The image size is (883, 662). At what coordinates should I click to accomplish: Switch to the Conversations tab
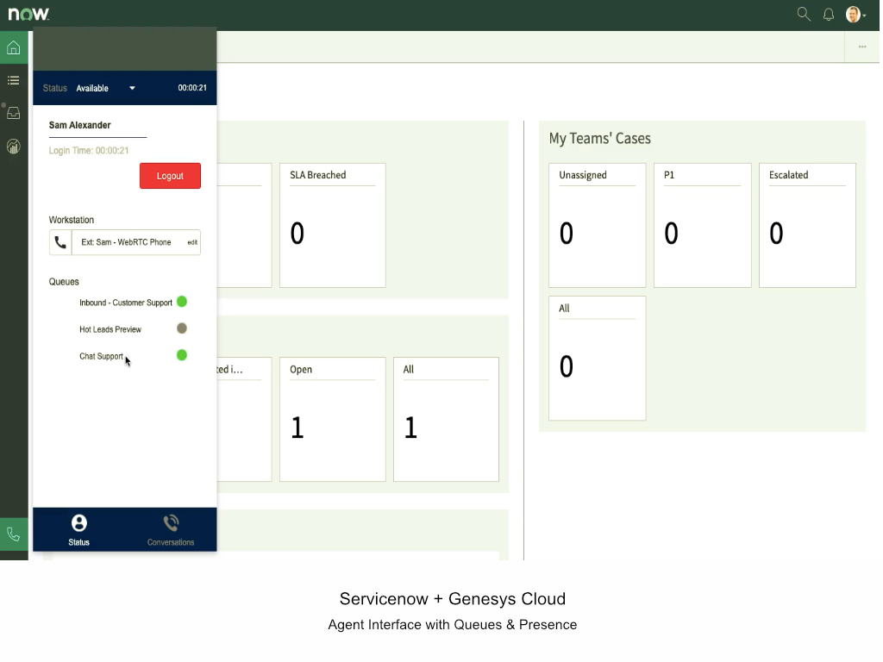[x=171, y=529]
